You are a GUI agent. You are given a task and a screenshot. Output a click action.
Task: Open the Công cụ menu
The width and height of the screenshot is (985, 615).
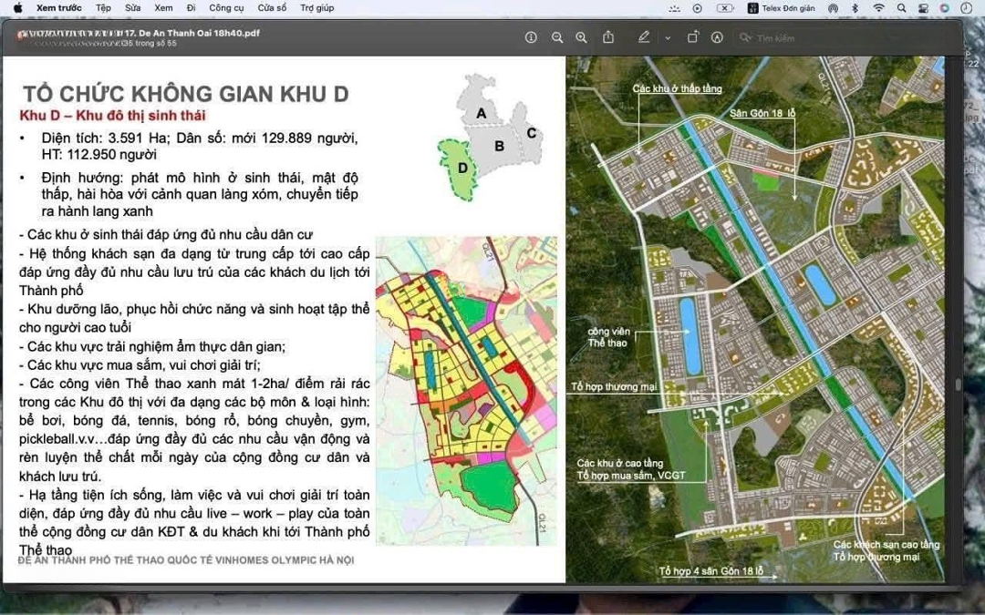pyautogui.click(x=226, y=7)
